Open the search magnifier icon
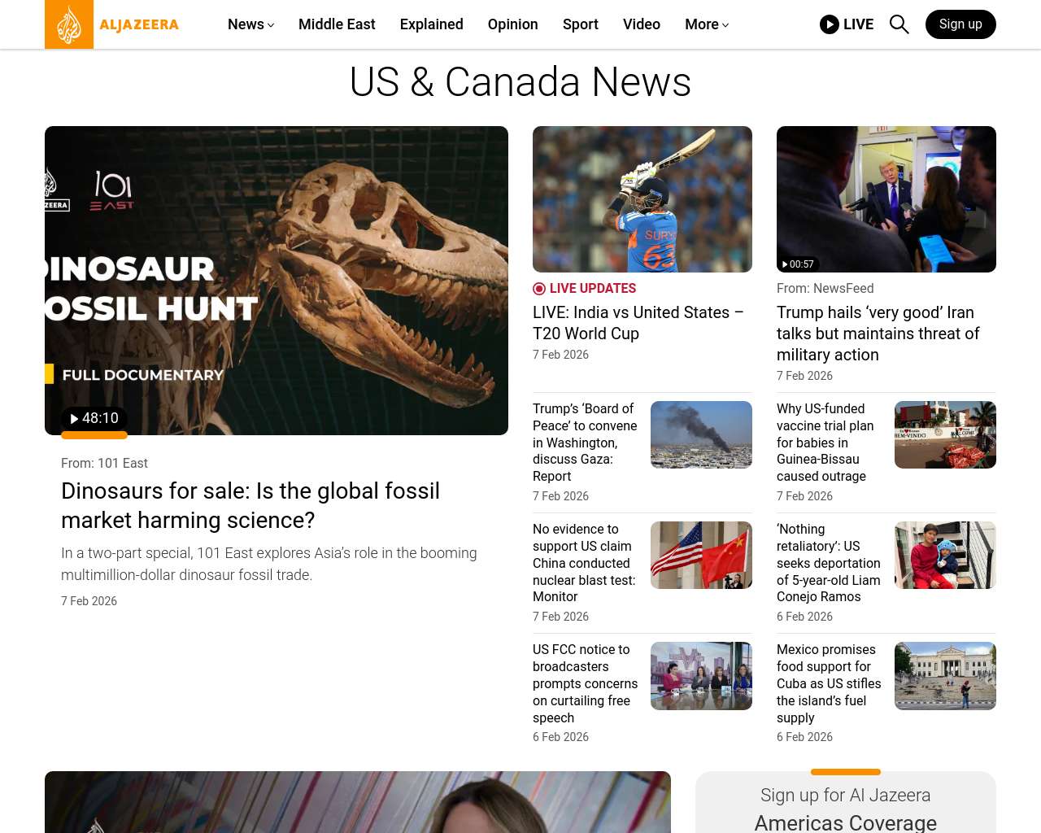1041x833 pixels. (x=899, y=24)
